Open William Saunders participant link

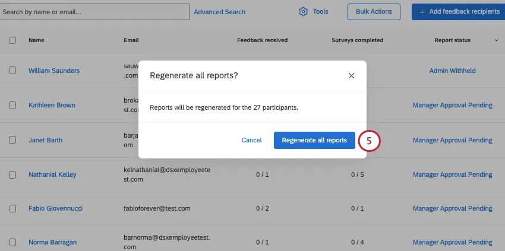click(x=54, y=71)
